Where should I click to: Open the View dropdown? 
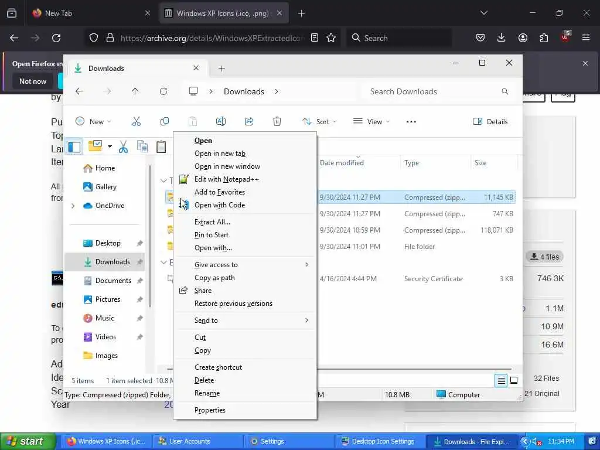click(x=371, y=122)
